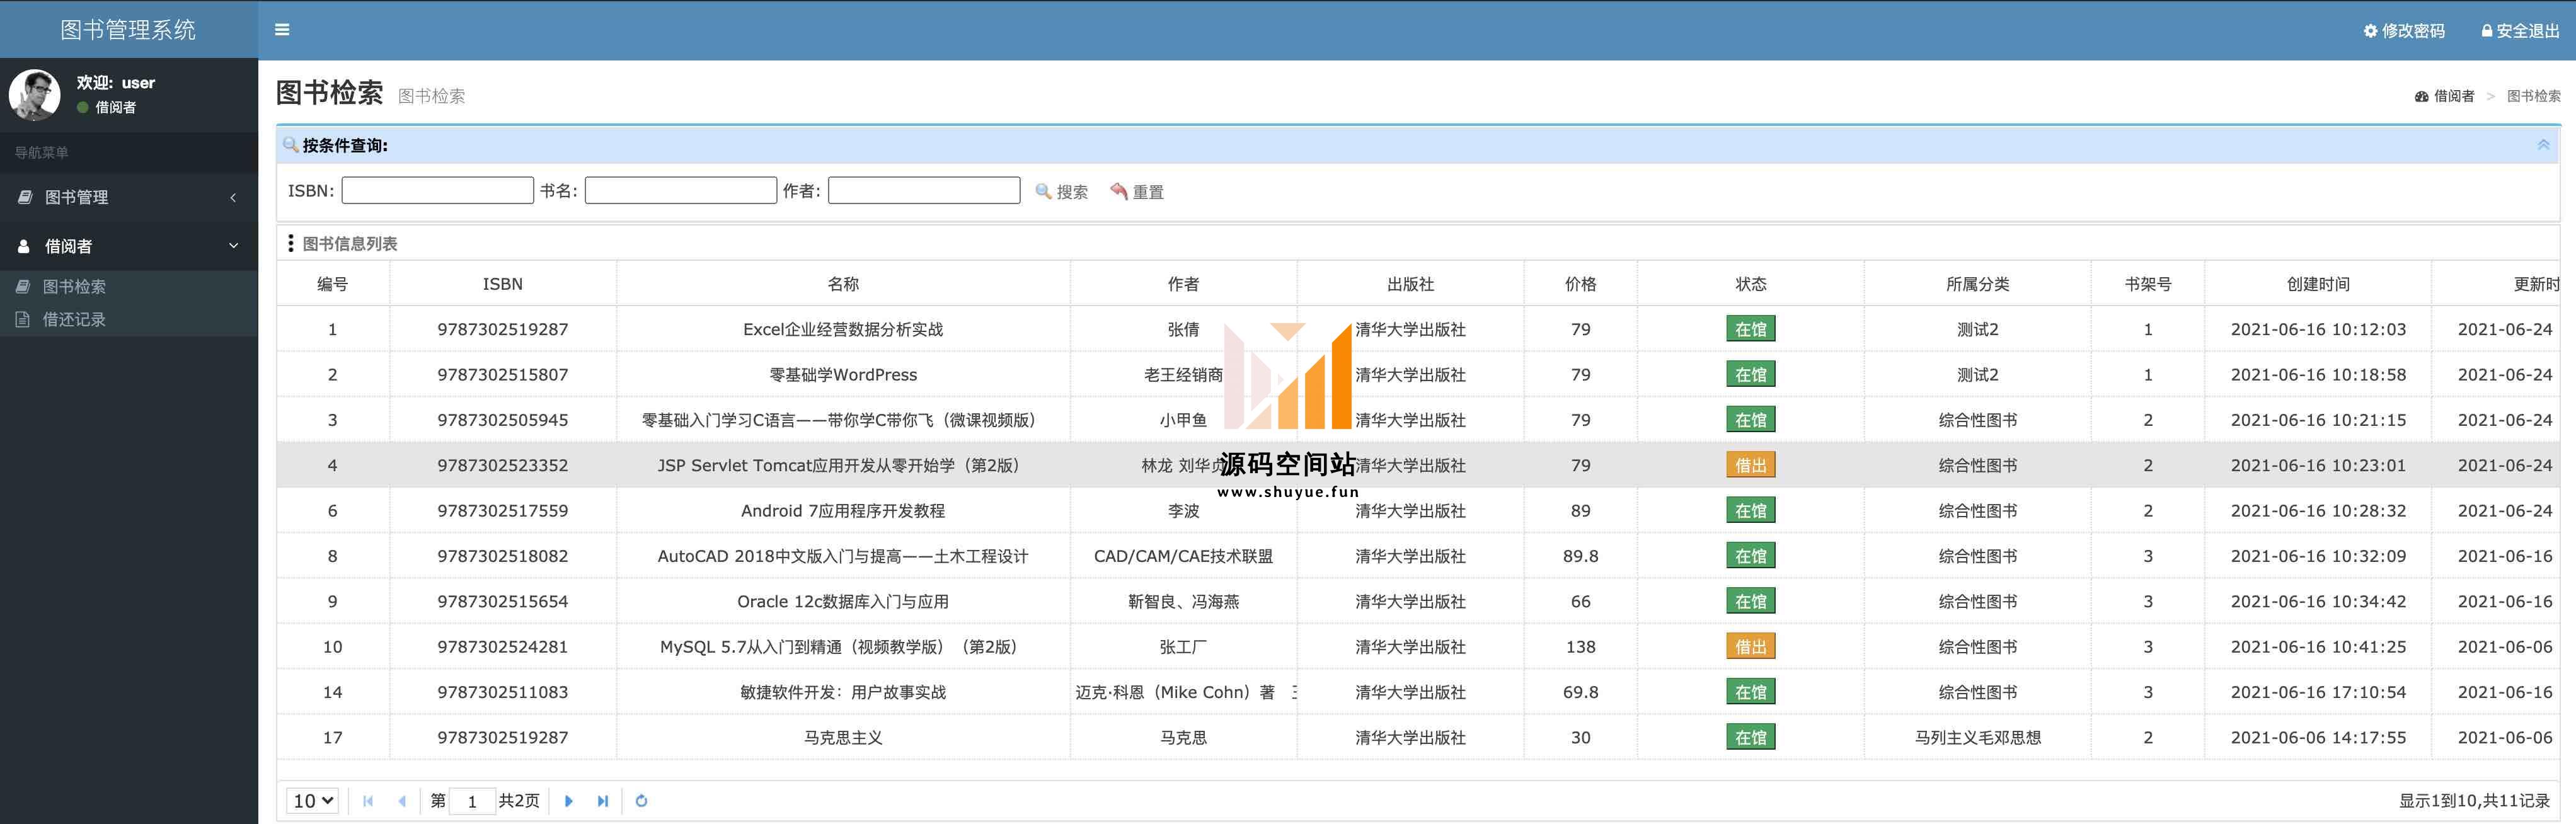Collapse the 借阅者 menu chevron

click(x=233, y=246)
